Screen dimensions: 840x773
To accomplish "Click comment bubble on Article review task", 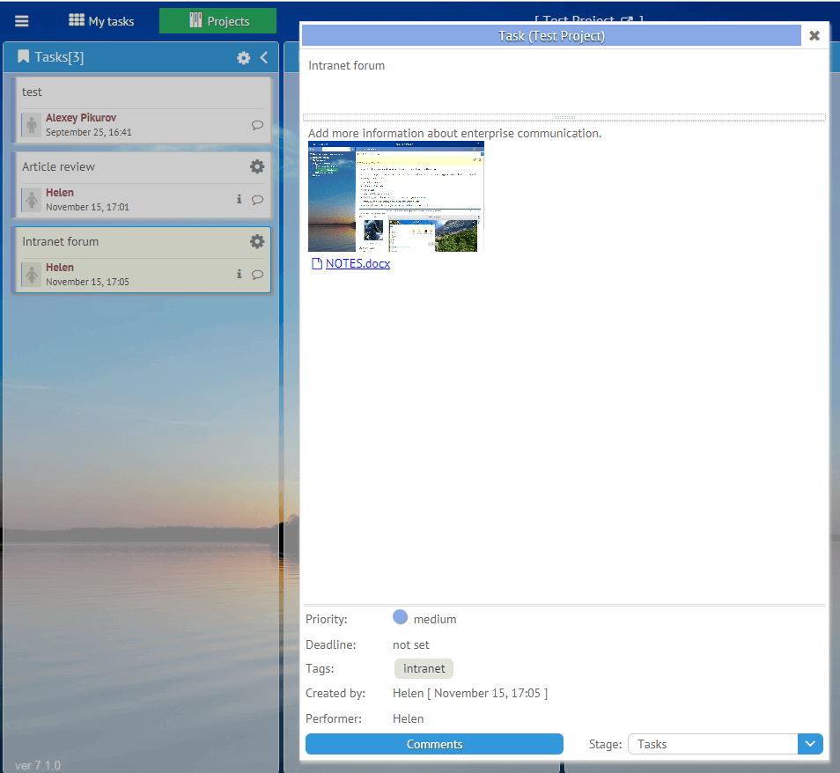I will point(257,200).
